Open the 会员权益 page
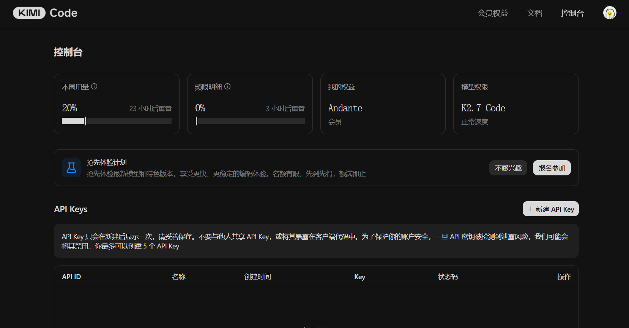Viewport: 629px width, 328px height. pyautogui.click(x=493, y=13)
